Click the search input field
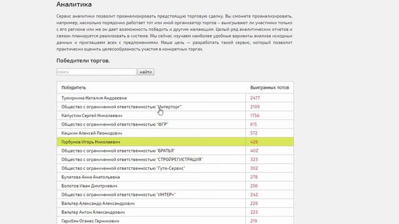Screen dimensions: 399x224 (x=97, y=72)
